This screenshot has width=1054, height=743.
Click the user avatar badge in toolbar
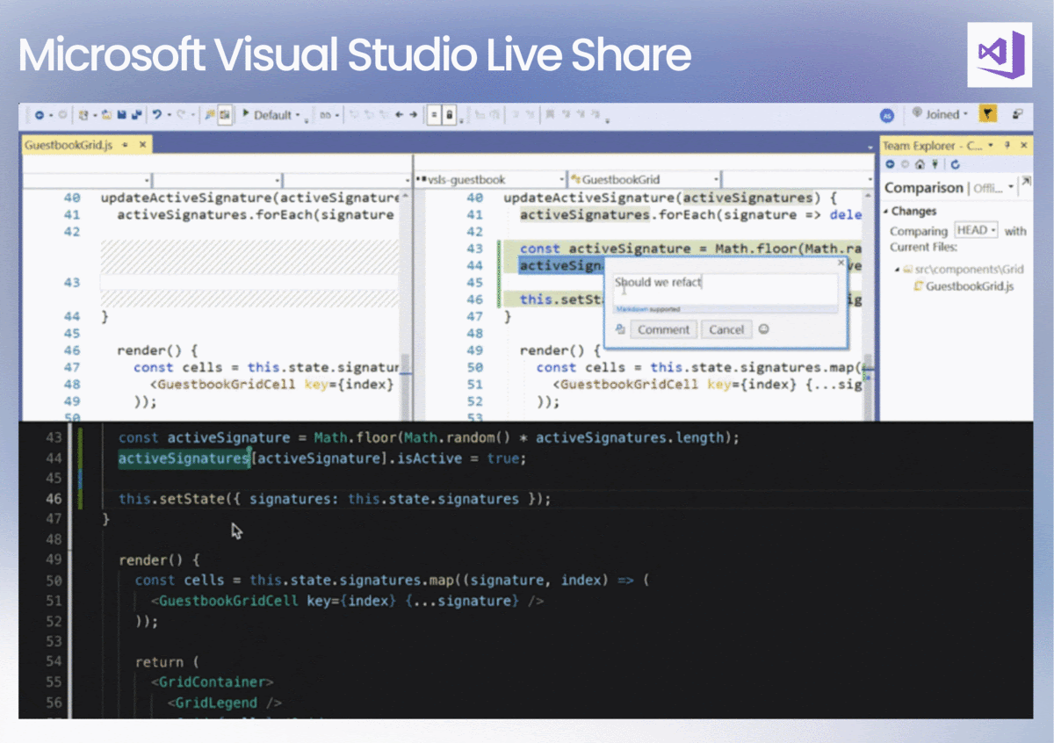point(887,115)
